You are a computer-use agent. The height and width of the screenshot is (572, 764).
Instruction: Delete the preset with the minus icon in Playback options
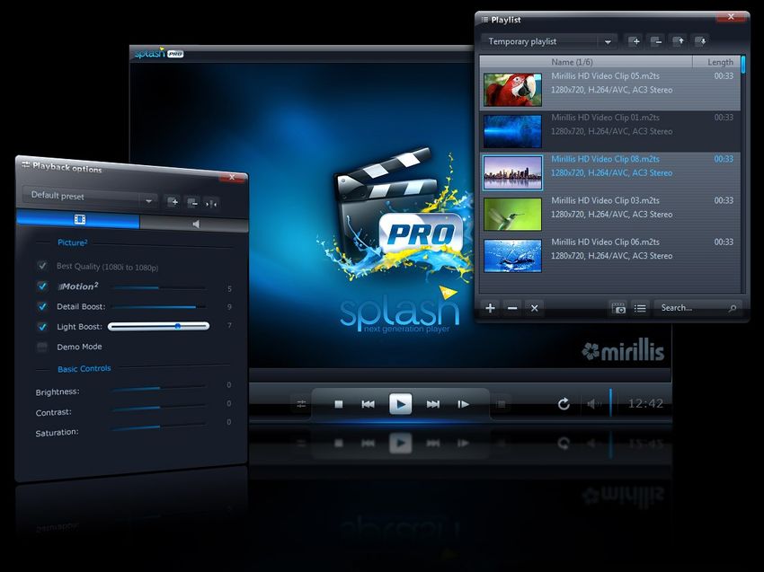click(193, 202)
